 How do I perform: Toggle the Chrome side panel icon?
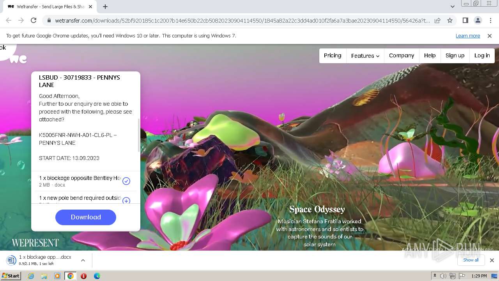point(465,20)
